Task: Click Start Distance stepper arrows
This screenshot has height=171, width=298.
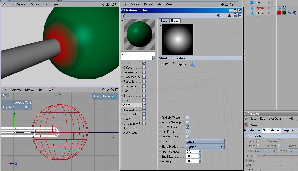Action: click(200, 152)
